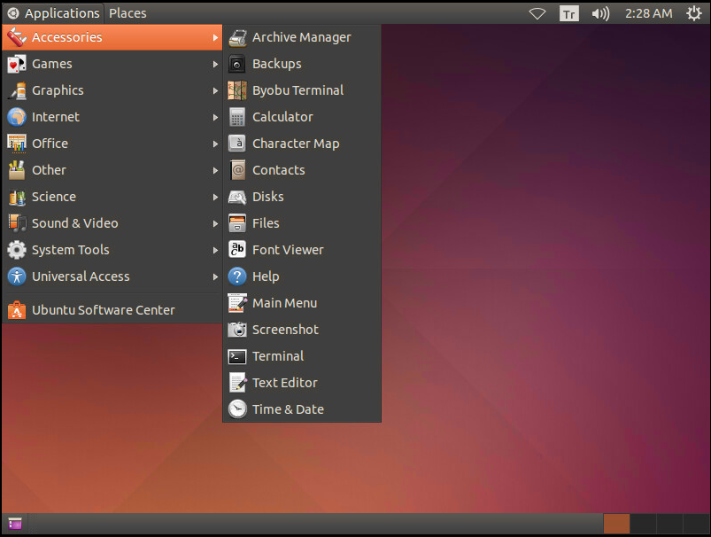Select the Accessories menu entry
711x537 pixels.
click(x=112, y=37)
